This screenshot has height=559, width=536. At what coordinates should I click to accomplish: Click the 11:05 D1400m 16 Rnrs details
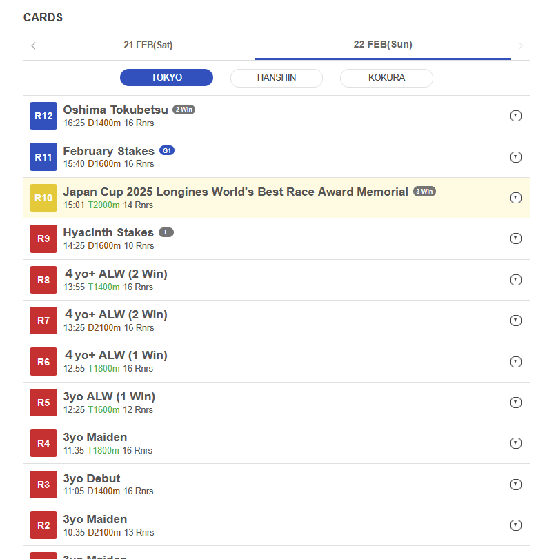pyautogui.click(x=108, y=491)
